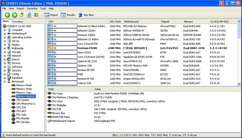Click the green Back arrow icon
The width and height of the screenshot is (242, 138).
(x=7, y=15)
